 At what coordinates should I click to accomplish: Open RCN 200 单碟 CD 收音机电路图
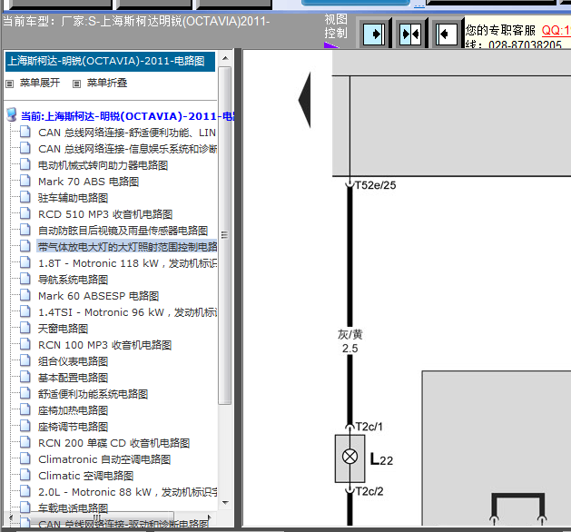tap(114, 443)
